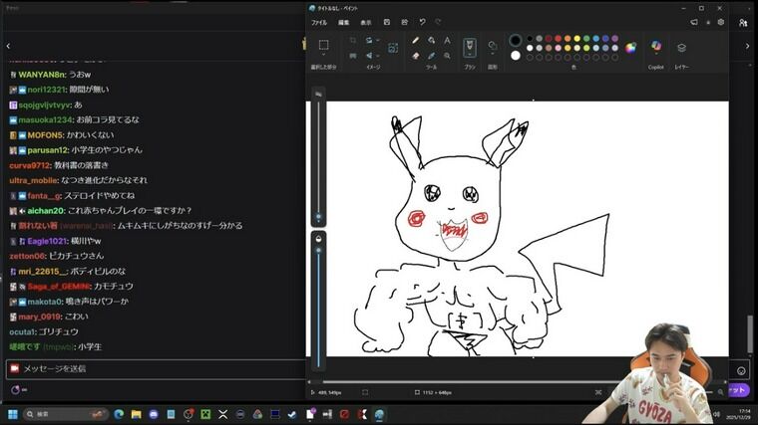Click the taskbar search box
Screen dimensions: 758x425
[65, 414]
